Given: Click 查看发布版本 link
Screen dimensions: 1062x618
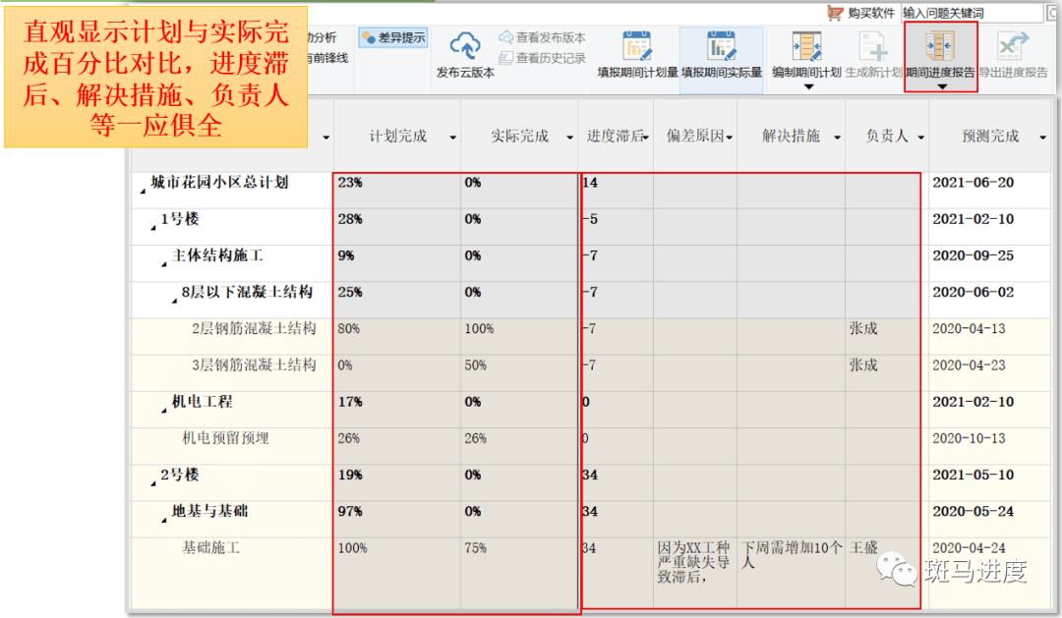Looking at the screenshot, I should point(543,37).
